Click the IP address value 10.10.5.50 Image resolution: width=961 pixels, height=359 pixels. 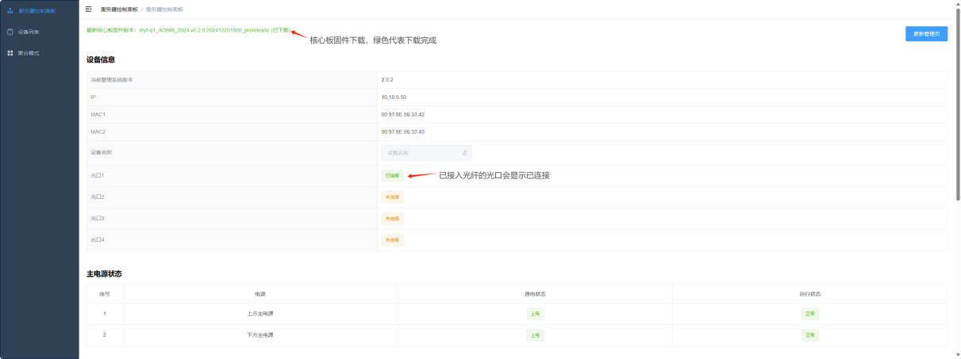pos(394,97)
